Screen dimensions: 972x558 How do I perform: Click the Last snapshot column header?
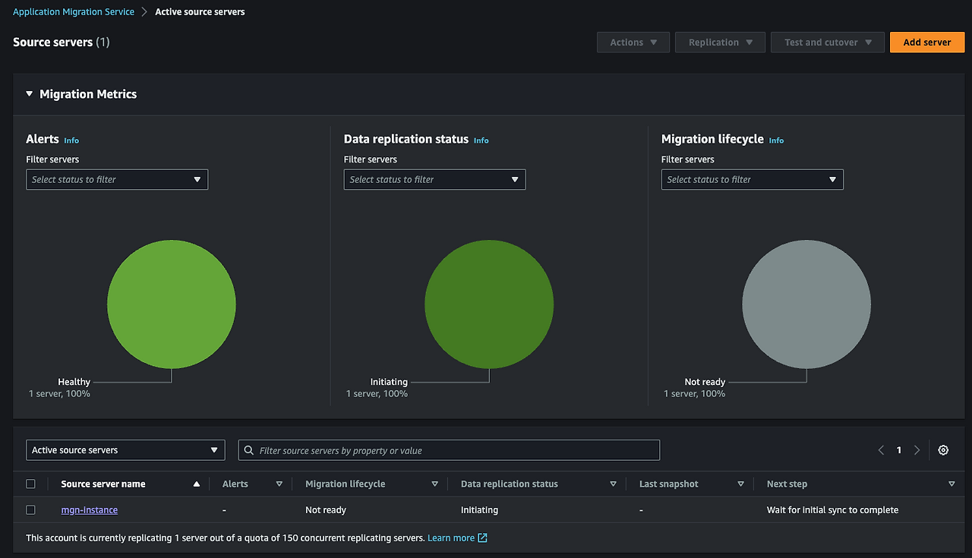pos(669,484)
